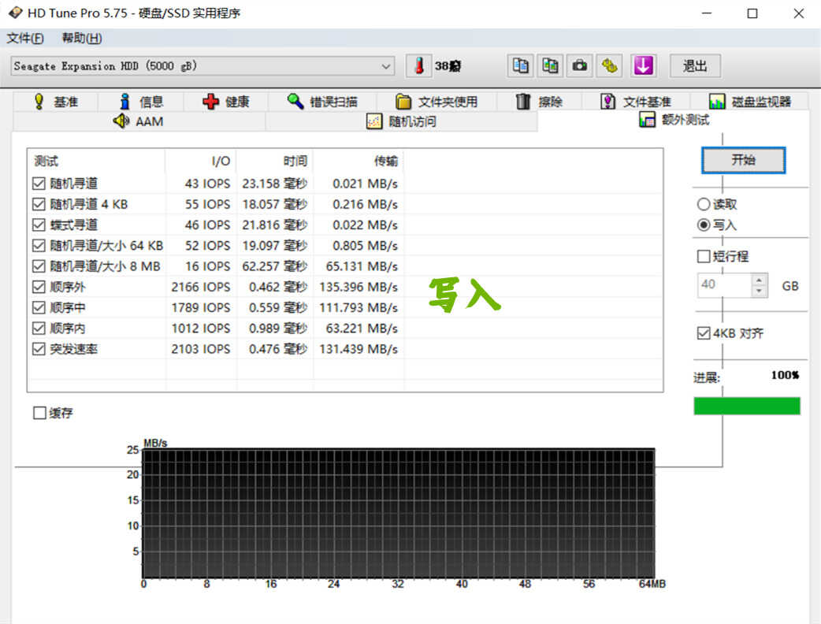The height and width of the screenshot is (624, 821).
Task: Click the green progress bar
Action: [x=747, y=406]
